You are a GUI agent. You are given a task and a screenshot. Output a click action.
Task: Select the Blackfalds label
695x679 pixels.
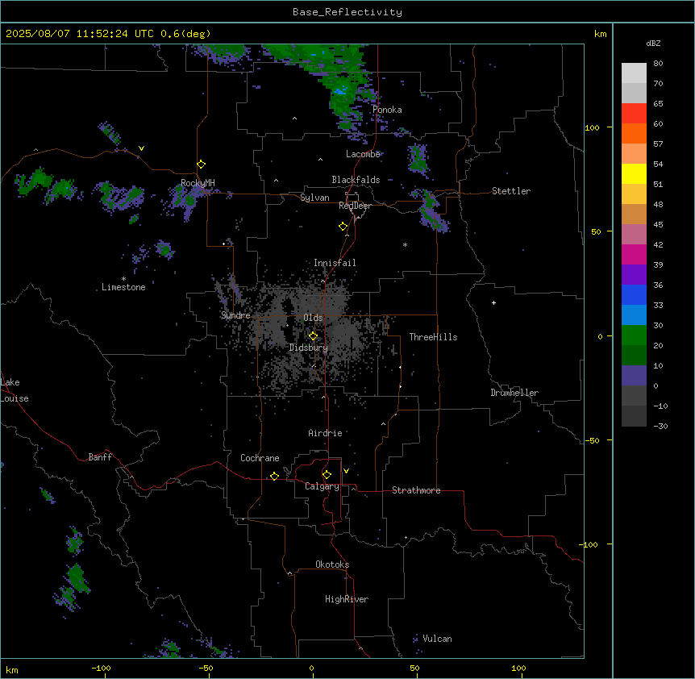pyautogui.click(x=356, y=180)
